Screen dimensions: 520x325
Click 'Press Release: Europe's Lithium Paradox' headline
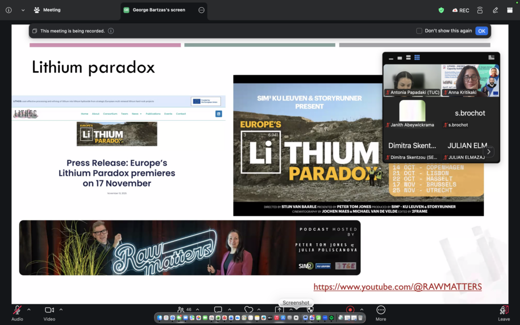117,173
